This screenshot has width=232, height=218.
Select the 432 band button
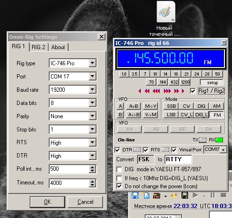174,82
